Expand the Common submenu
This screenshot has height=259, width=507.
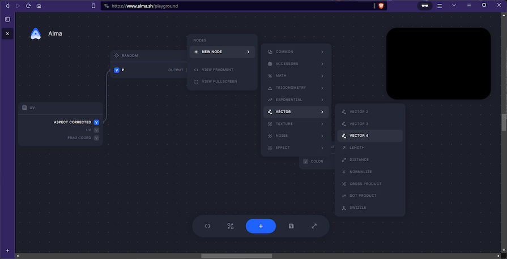click(296, 52)
